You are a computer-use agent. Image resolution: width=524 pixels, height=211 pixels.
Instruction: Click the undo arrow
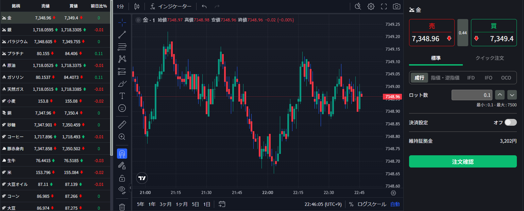[204, 6]
